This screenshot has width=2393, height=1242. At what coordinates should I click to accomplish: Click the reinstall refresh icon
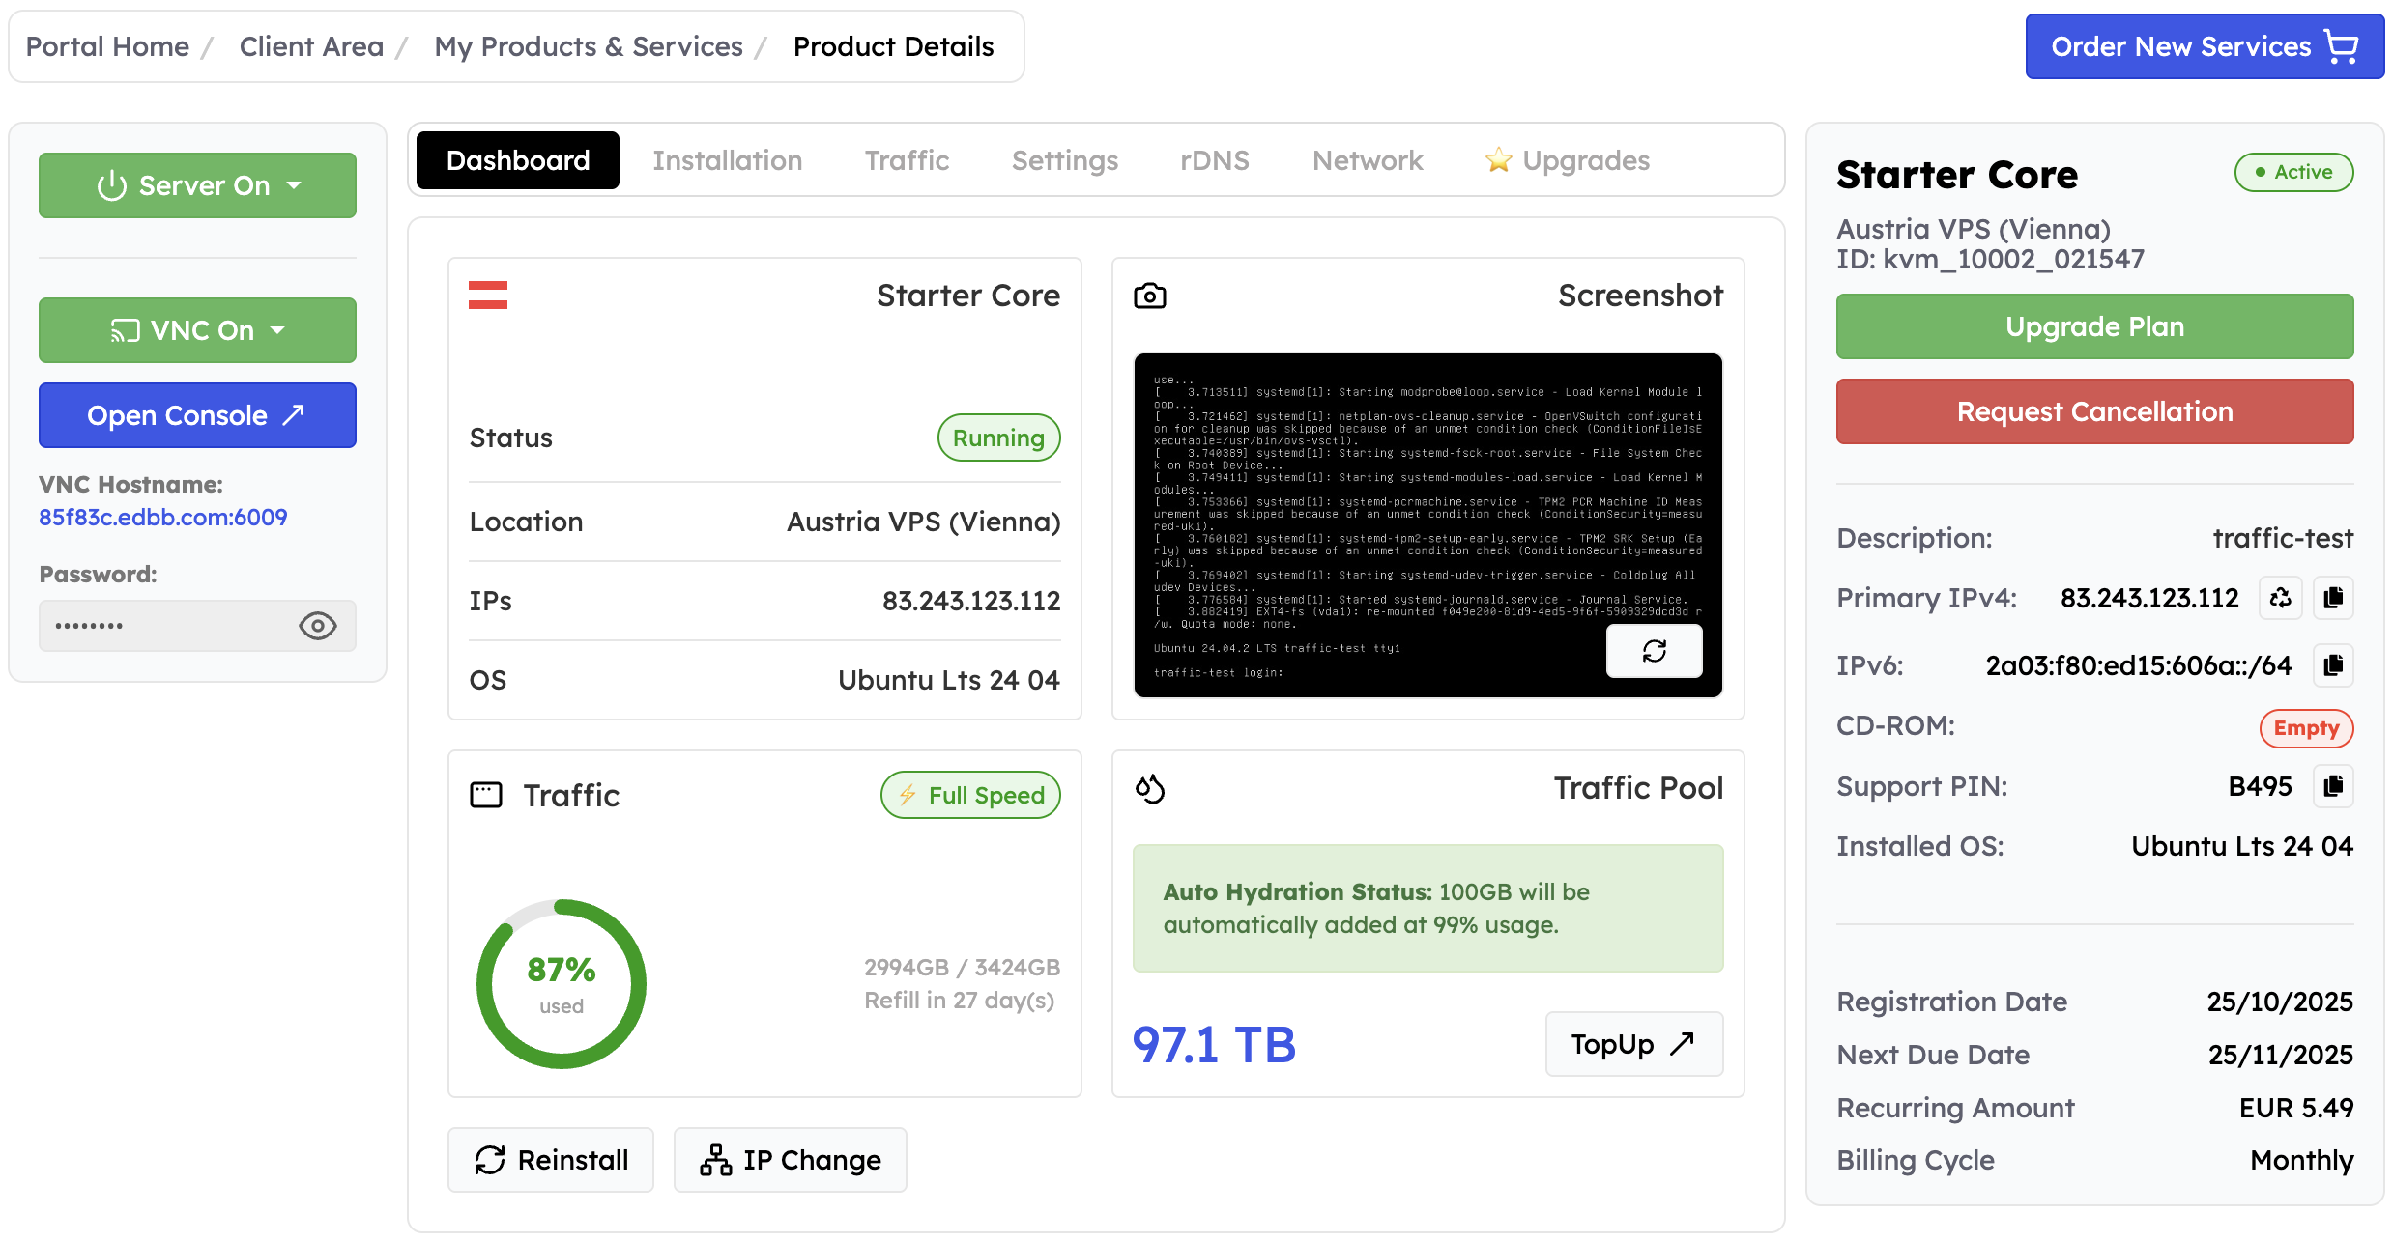(x=491, y=1159)
